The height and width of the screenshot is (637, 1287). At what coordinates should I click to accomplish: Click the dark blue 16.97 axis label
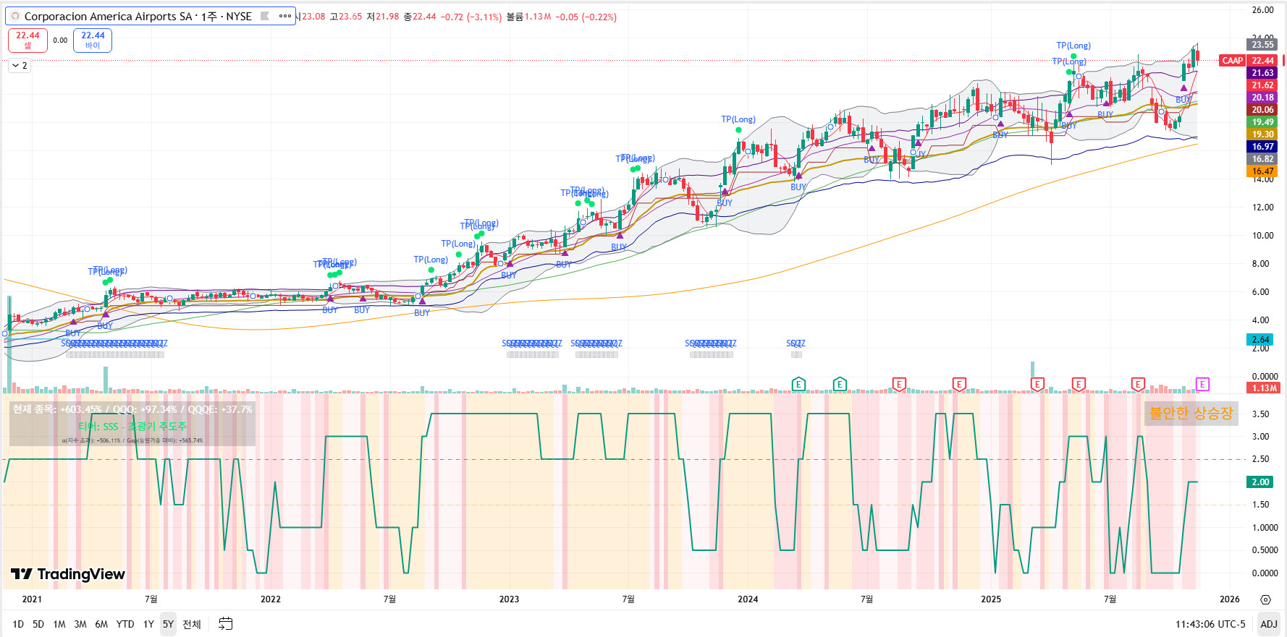tap(1262, 147)
